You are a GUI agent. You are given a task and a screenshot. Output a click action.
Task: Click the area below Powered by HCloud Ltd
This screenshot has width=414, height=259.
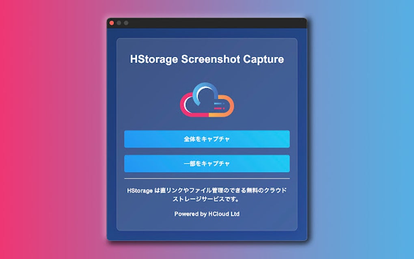tap(207, 223)
